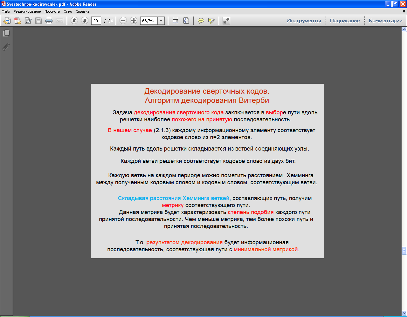Viewport: 407px width, 317px height.
Task: Open the Инструменты panel
Action: pyautogui.click(x=304, y=21)
